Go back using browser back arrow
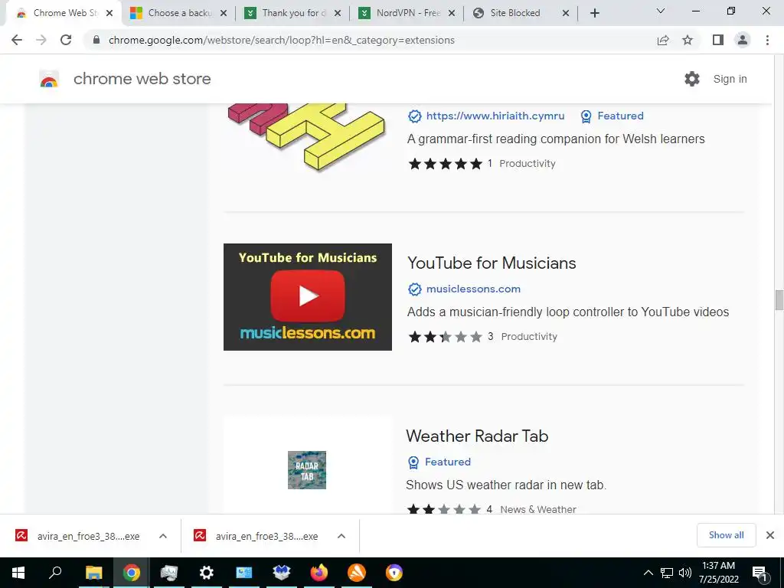The width and height of the screenshot is (784, 588). (x=17, y=40)
